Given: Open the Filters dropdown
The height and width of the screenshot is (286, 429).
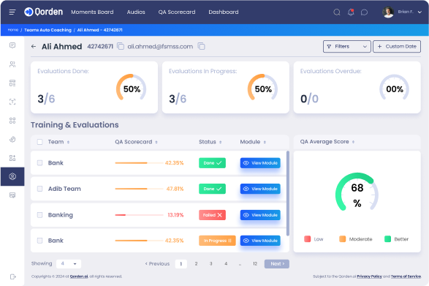Looking at the screenshot, I should pos(347,47).
